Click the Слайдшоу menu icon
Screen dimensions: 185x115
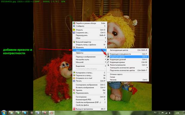coord(74,26)
